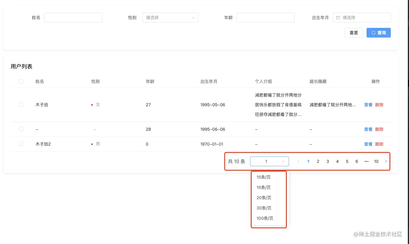Screen dimensions: 409x244
Task: Click date cell 1995-05-06
Action: 213,105
